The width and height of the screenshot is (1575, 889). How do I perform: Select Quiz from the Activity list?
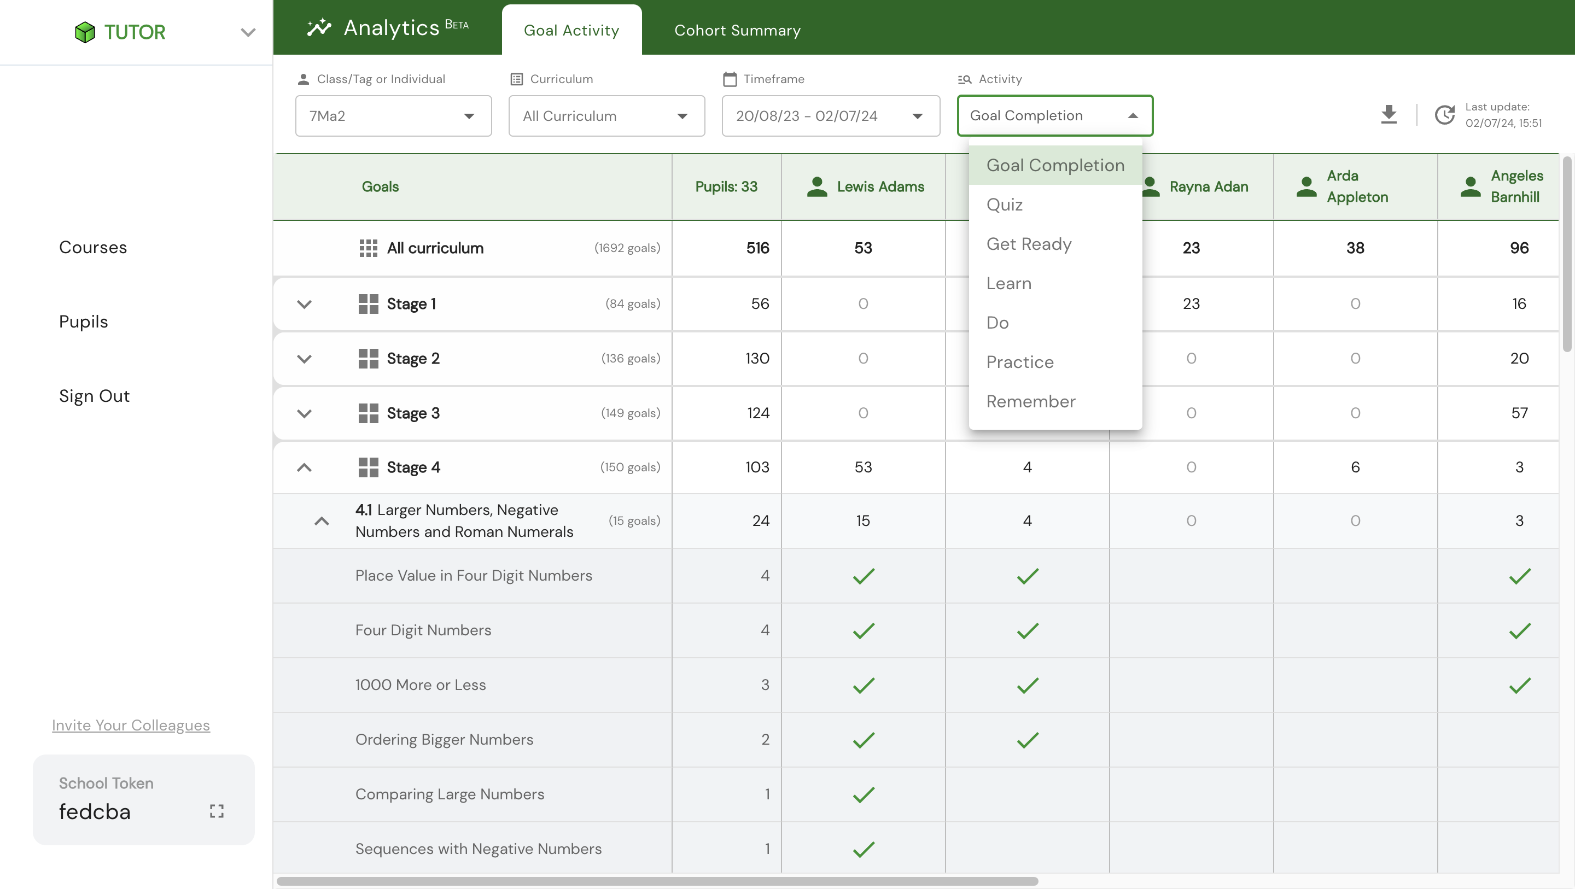1005,205
